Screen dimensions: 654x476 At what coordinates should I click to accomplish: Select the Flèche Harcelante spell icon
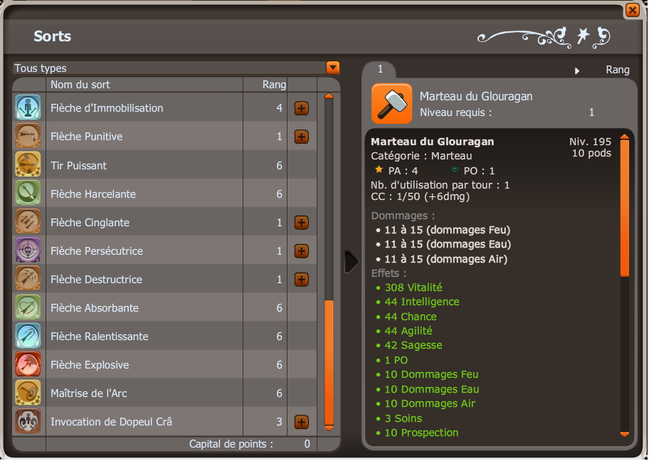(x=28, y=193)
